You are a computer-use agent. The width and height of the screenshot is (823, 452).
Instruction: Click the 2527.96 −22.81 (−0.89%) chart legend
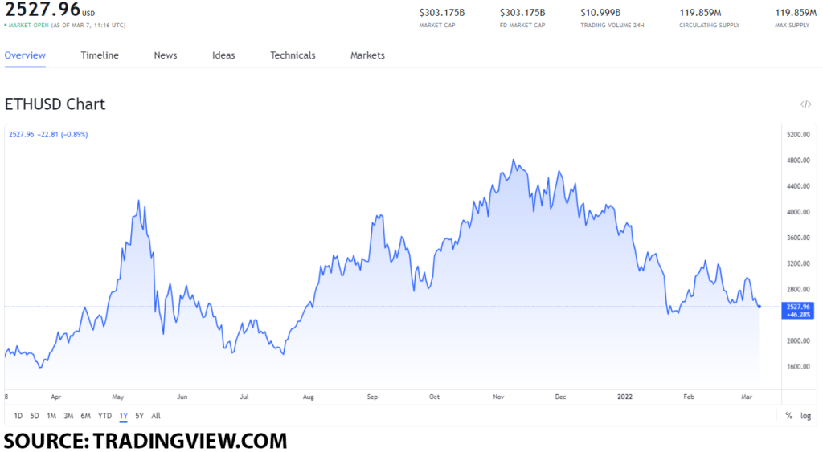coord(48,135)
